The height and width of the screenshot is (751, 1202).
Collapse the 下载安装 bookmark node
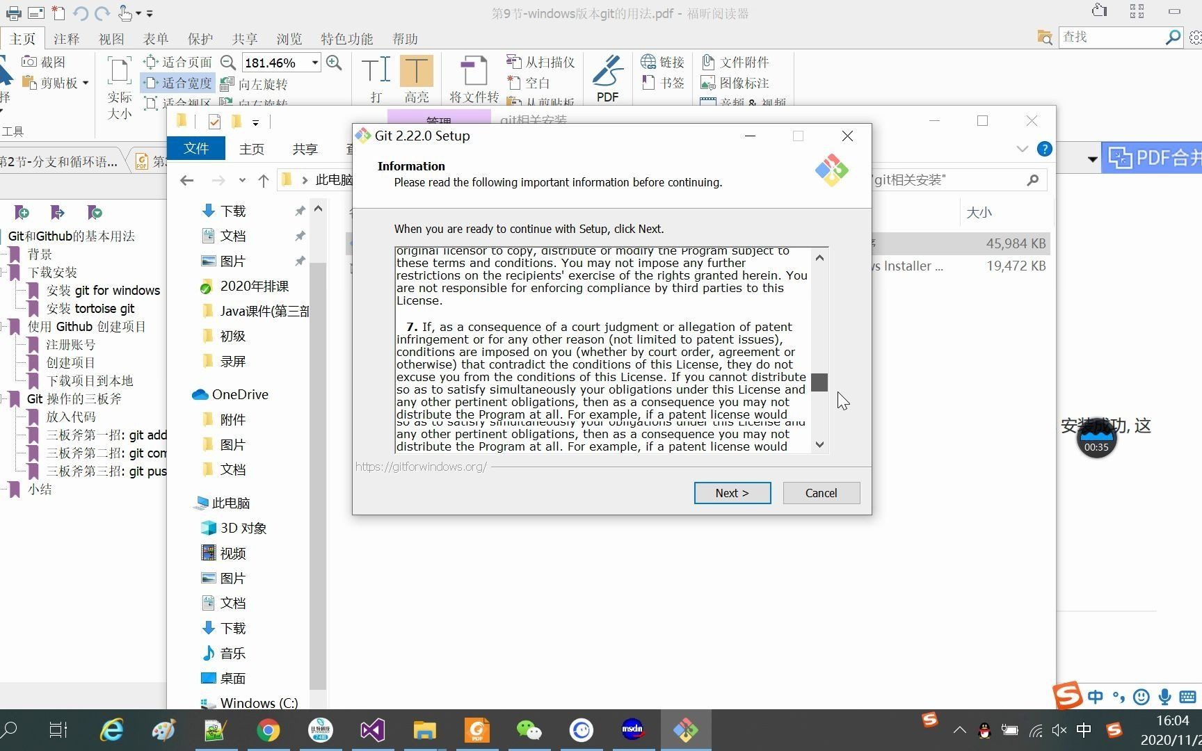[x=4, y=273]
